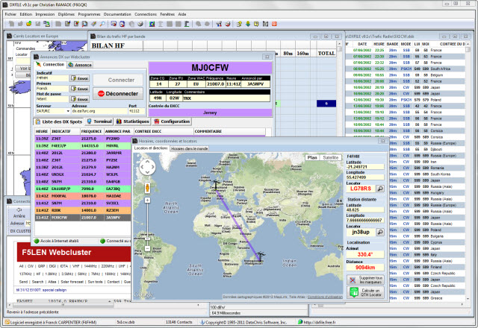Select the DX spot row with frequency 21007.0
This screenshot has height=328, width=478.
pos(83,218)
